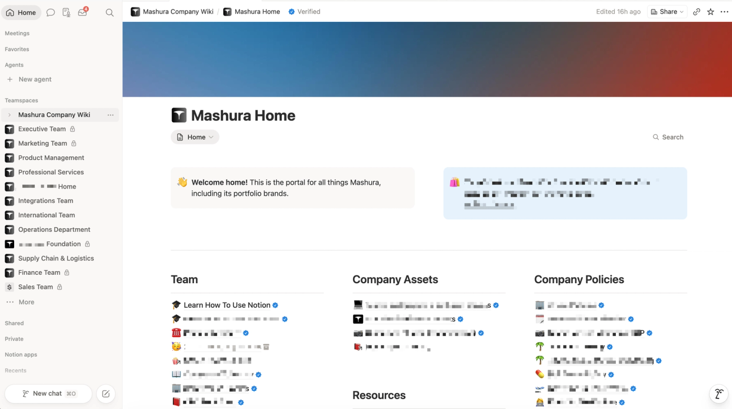Click the Team section heading

point(185,279)
